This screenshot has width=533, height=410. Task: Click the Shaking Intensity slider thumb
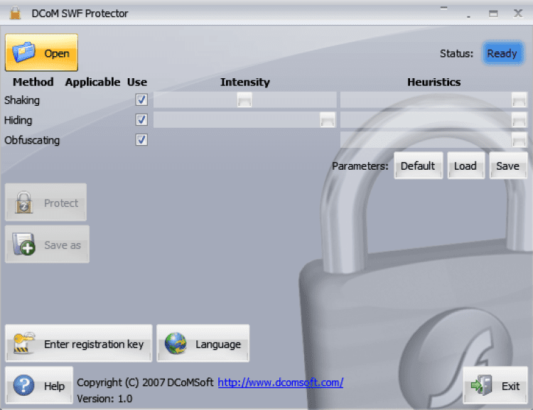tap(244, 100)
